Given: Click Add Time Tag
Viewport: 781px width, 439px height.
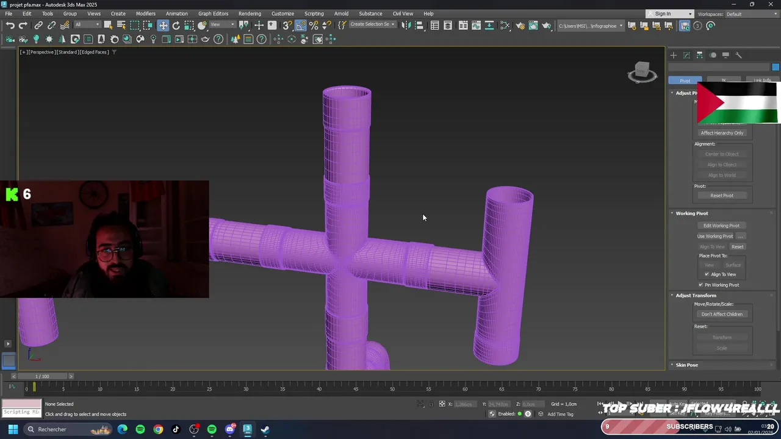Looking at the screenshot, I should [560, 414].
